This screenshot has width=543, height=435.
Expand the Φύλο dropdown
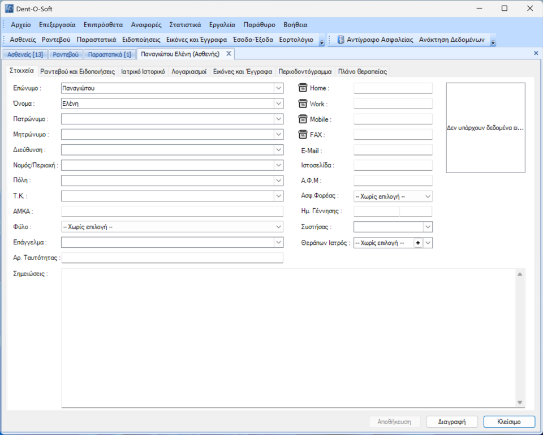(x=278, y=227)
